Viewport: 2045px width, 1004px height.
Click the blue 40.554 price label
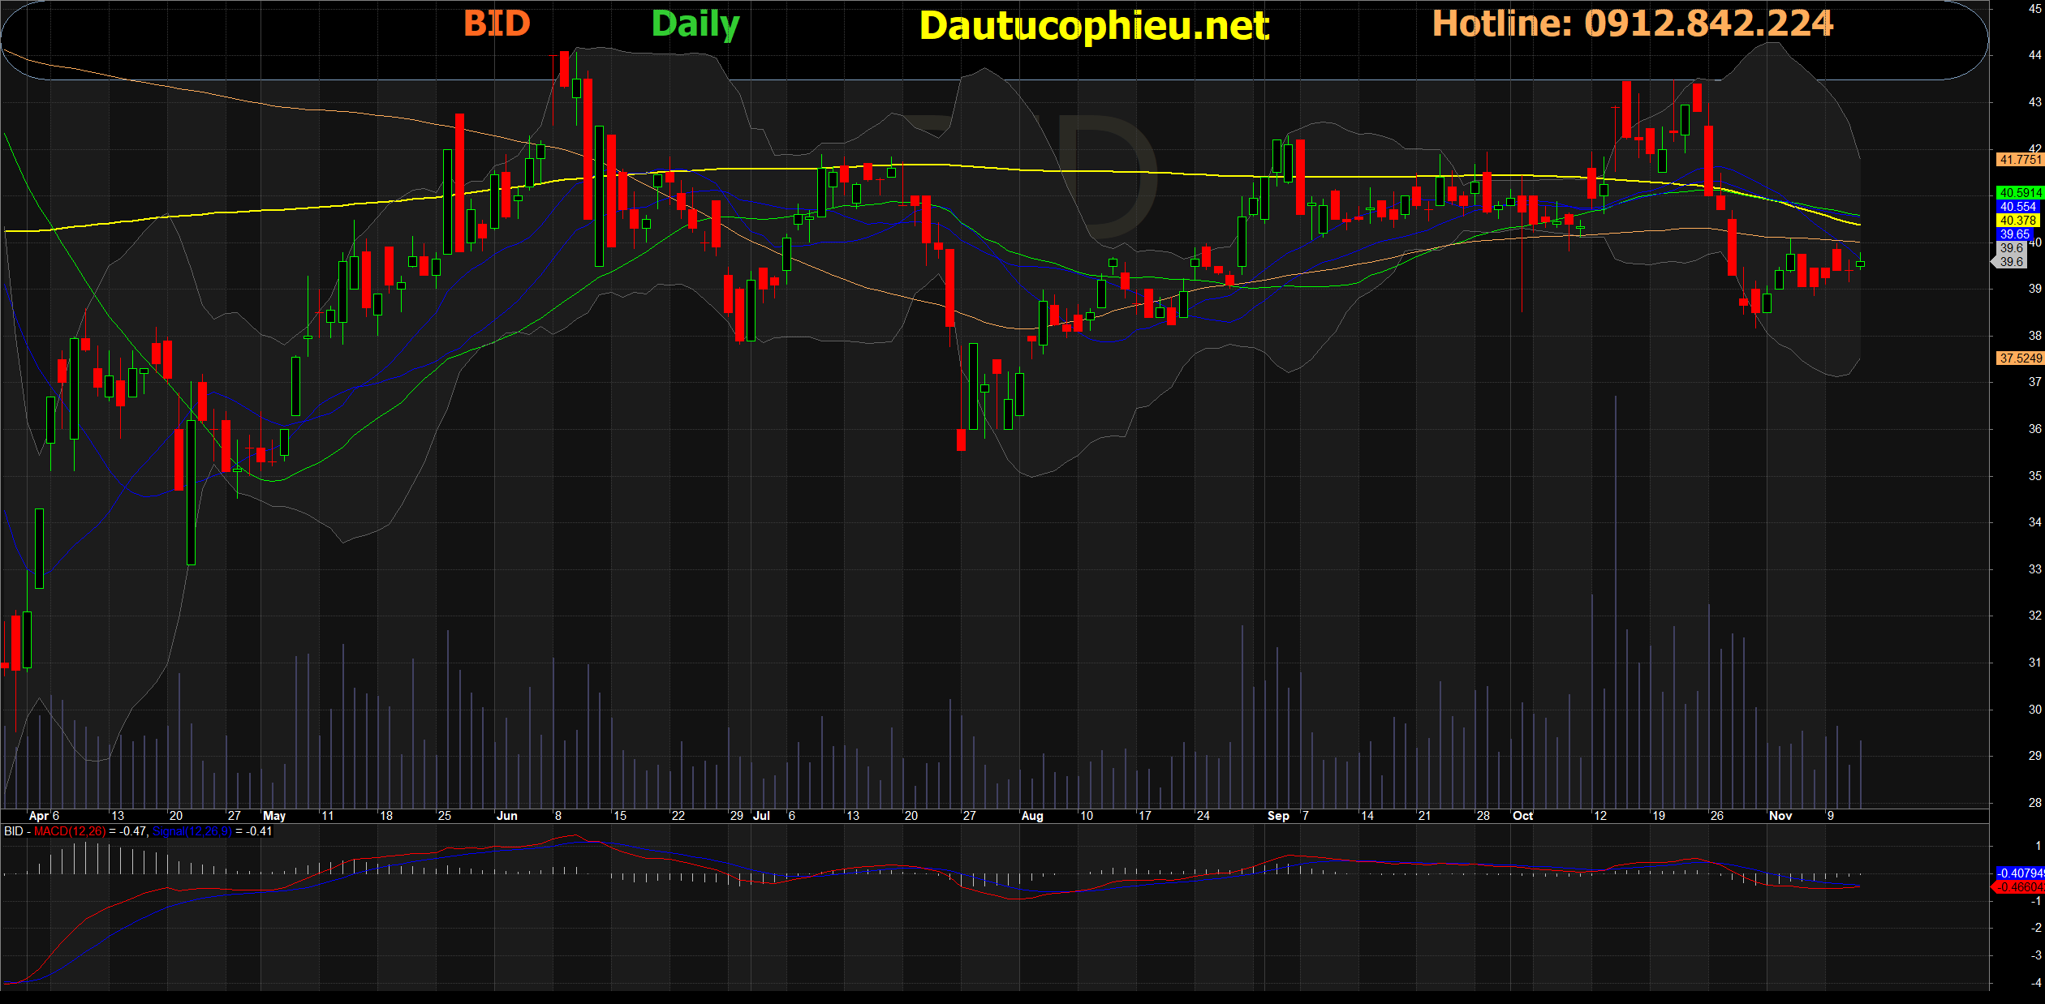pyautogui.click(x=2017, y=207)
